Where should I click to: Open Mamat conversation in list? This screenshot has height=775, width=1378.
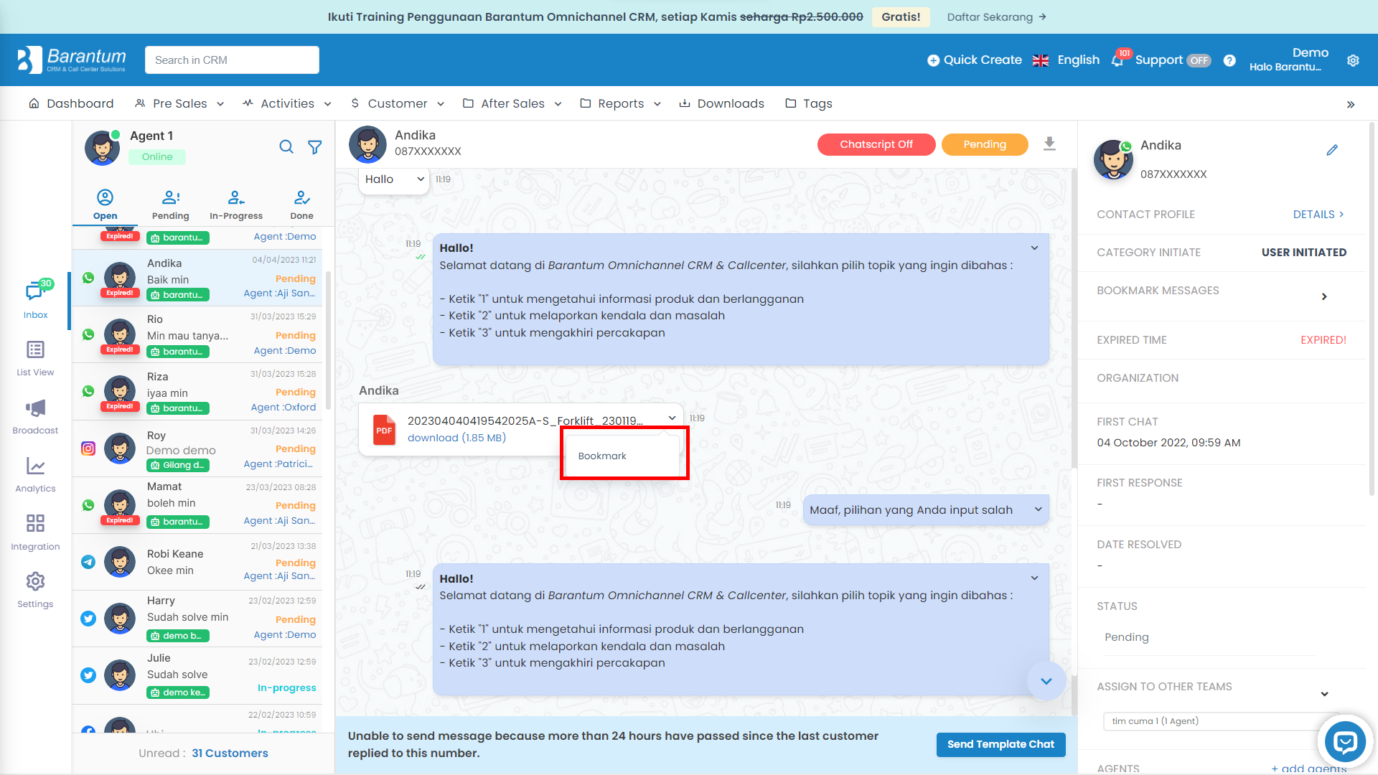(197, 504)
